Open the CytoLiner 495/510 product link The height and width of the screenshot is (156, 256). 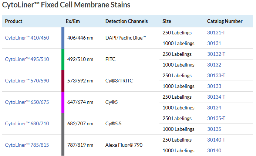coord(27,59)
